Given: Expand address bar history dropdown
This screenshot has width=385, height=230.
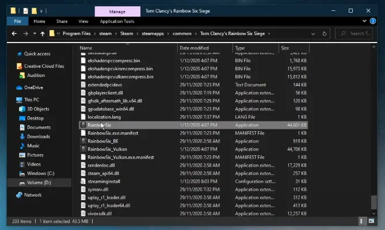Looking at the screenshot, I should 313,34.
